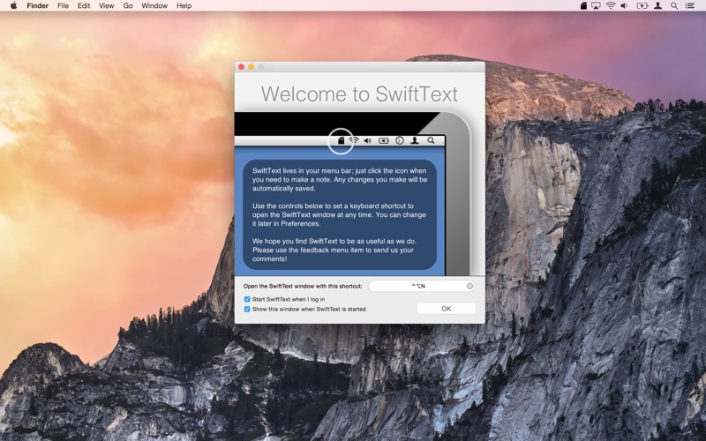Open the Edit menu

click(x=84, y=6)
